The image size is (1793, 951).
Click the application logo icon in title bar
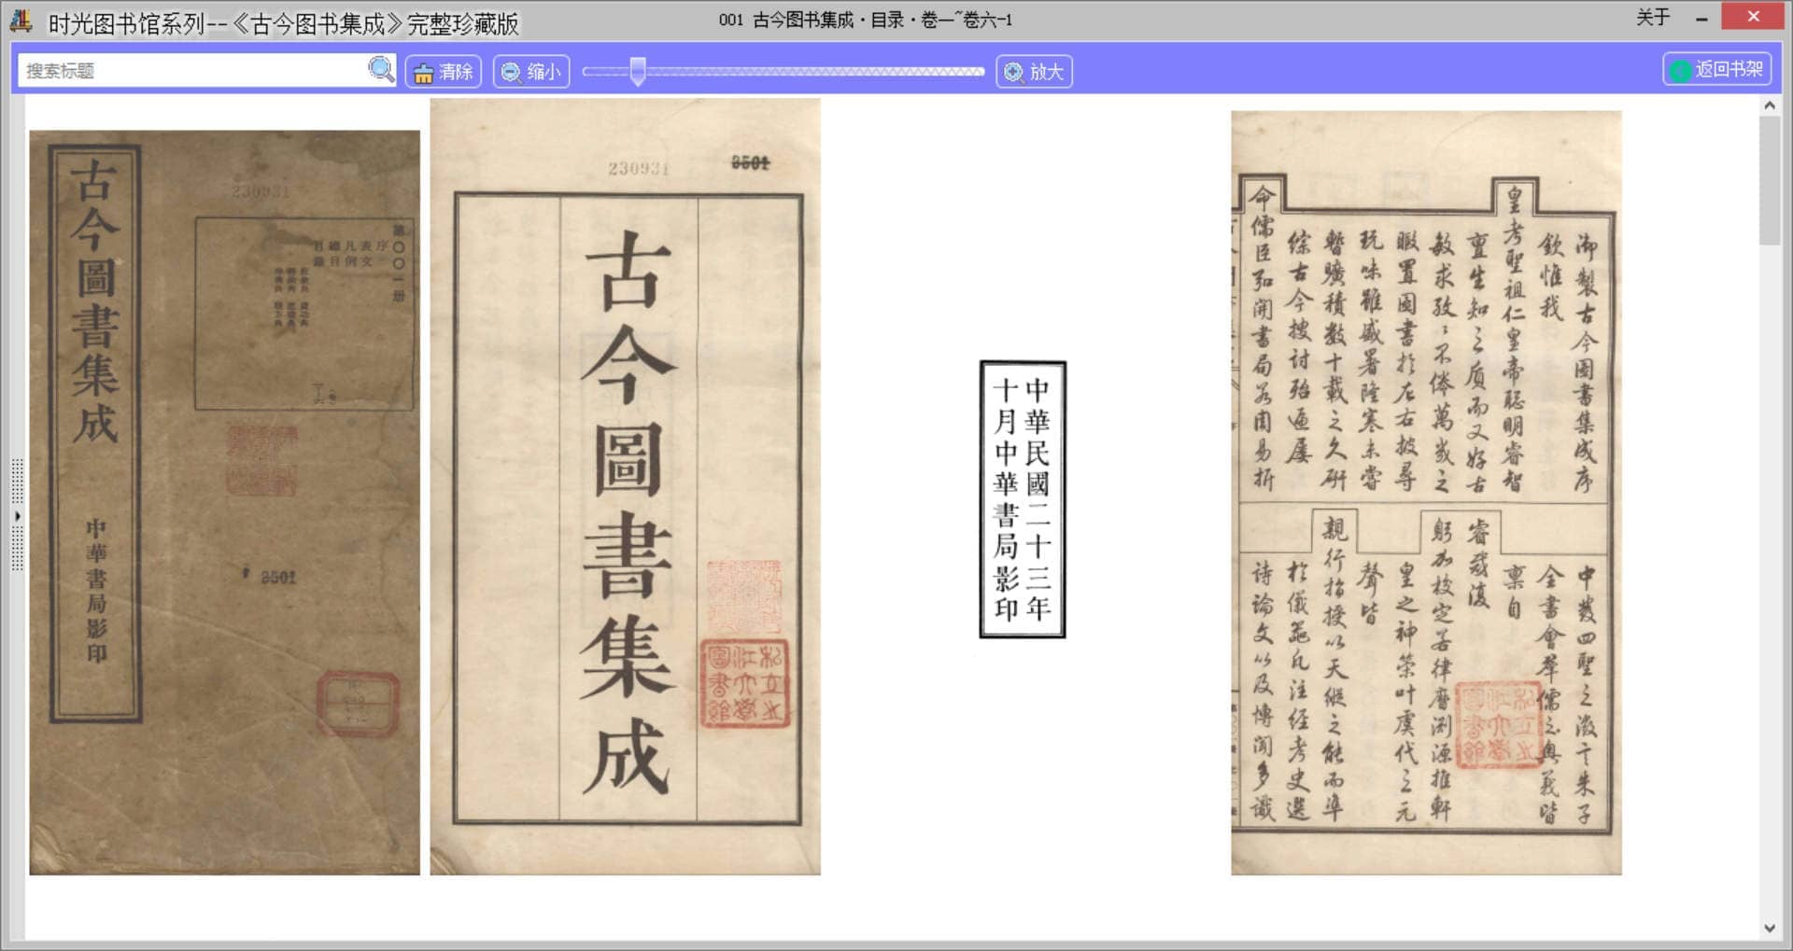21,21
